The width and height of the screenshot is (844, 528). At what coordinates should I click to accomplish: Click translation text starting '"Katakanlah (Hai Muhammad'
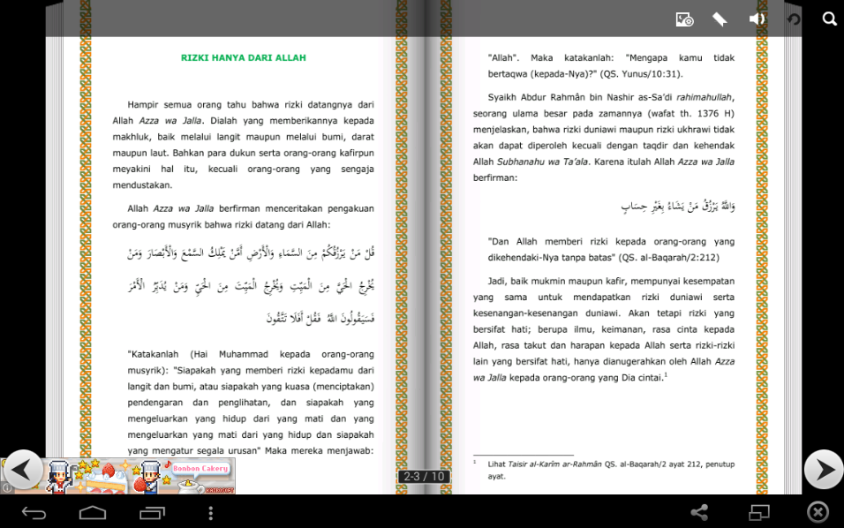[251, 403]
